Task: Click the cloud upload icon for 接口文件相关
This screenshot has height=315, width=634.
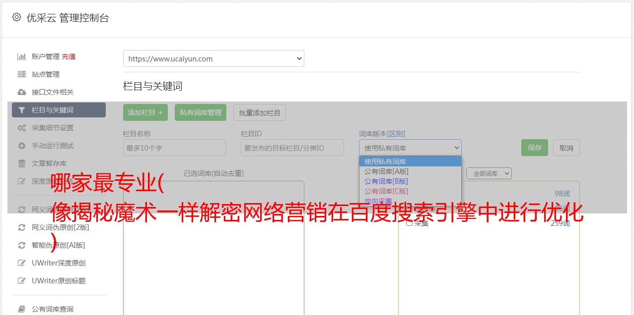Action: pos(21,92)
